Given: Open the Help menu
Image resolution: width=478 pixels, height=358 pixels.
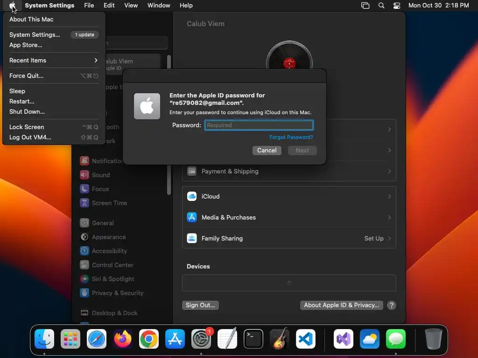Looking at the screenshot, I should (x=186, y=6).
